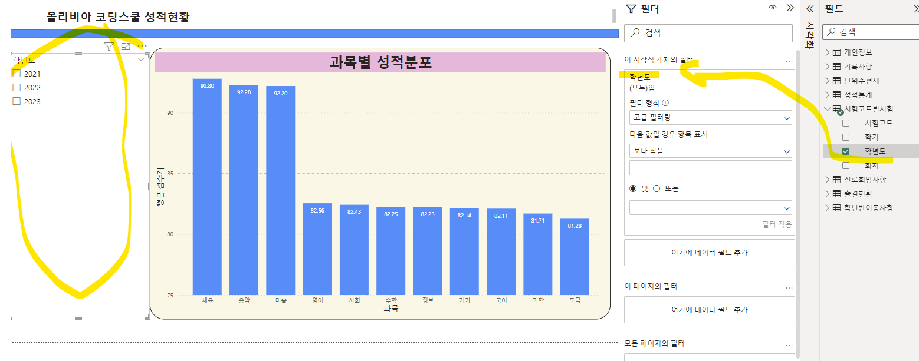Image resolution: width=919 pixels, height=361 pixels.
Task: Select the 체육 bar labeled 92.80
Action: (207, 187)
